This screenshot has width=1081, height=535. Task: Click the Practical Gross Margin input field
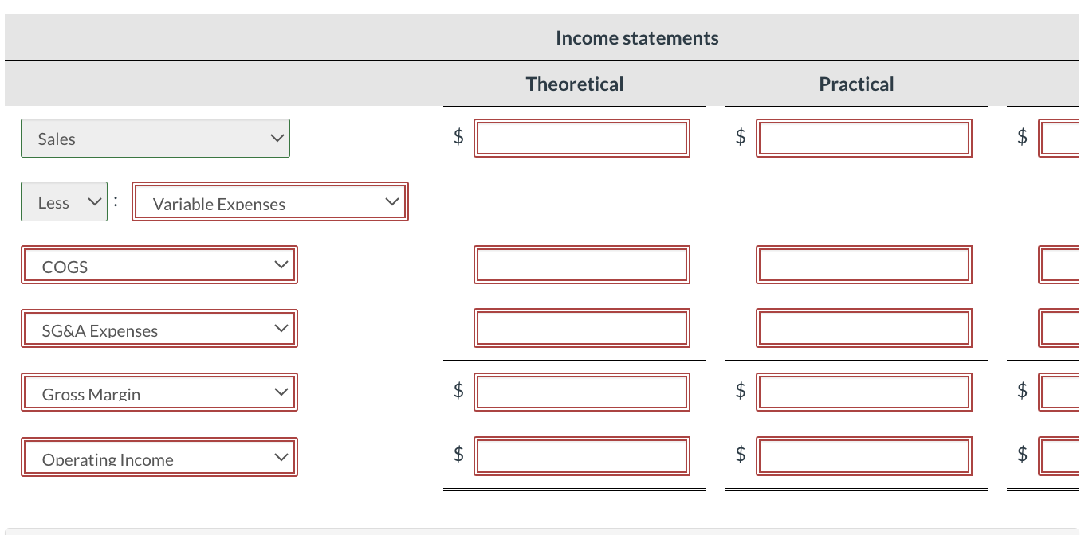(864, 392)
